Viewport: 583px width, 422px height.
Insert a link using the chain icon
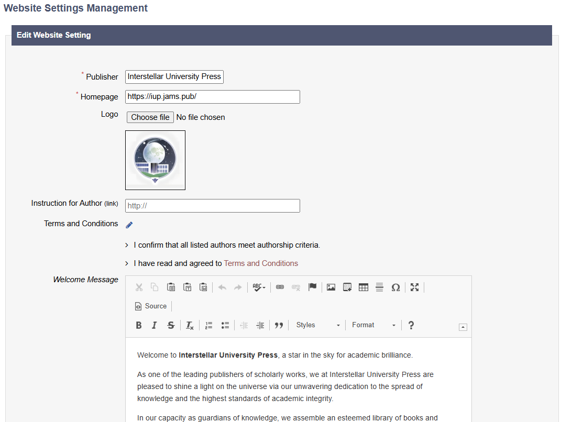coord(280,287)
